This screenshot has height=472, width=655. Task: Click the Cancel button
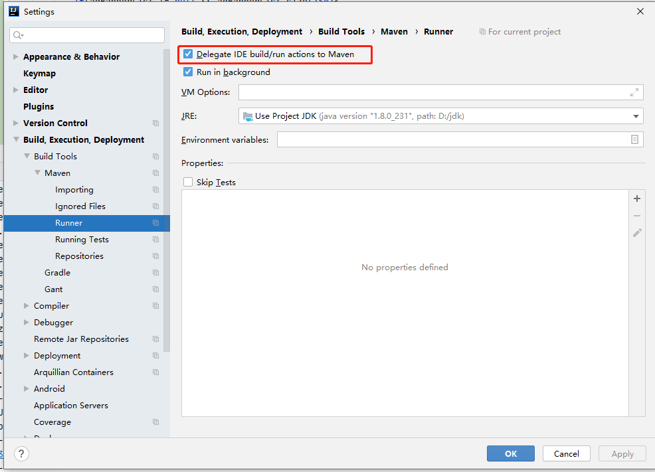[567, 453]
